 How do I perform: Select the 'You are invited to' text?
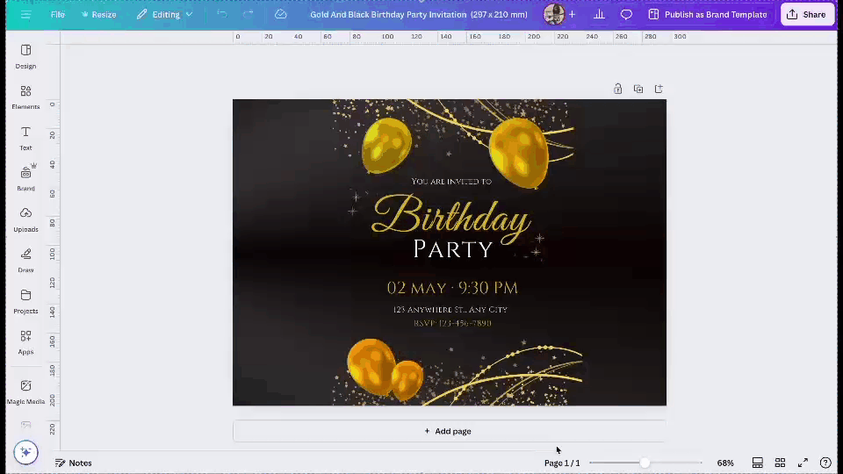[x=451, y=182]
